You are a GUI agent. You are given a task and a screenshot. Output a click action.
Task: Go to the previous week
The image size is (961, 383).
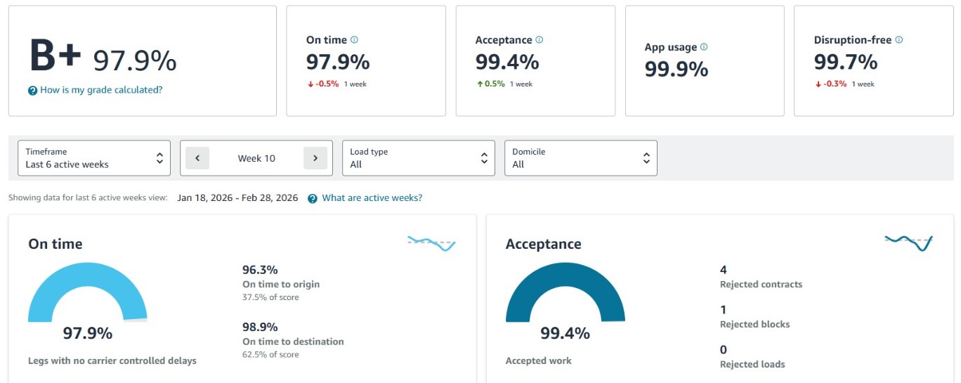pyautogui.click(x=197, y=158)
